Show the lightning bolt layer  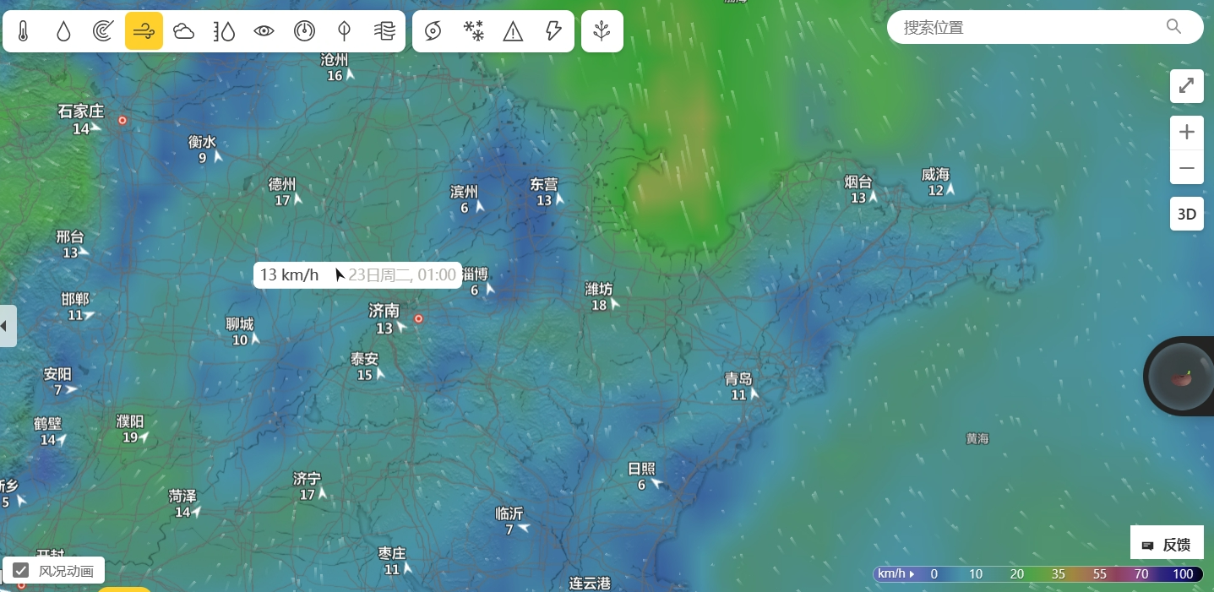pos(553,31)
